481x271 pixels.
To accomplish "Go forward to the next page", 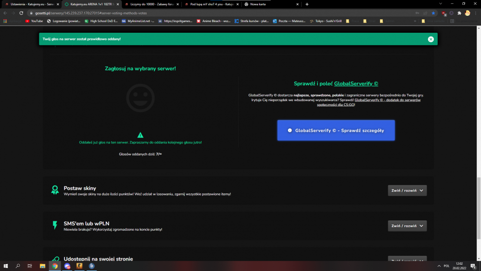I will [x=13, y=13].
